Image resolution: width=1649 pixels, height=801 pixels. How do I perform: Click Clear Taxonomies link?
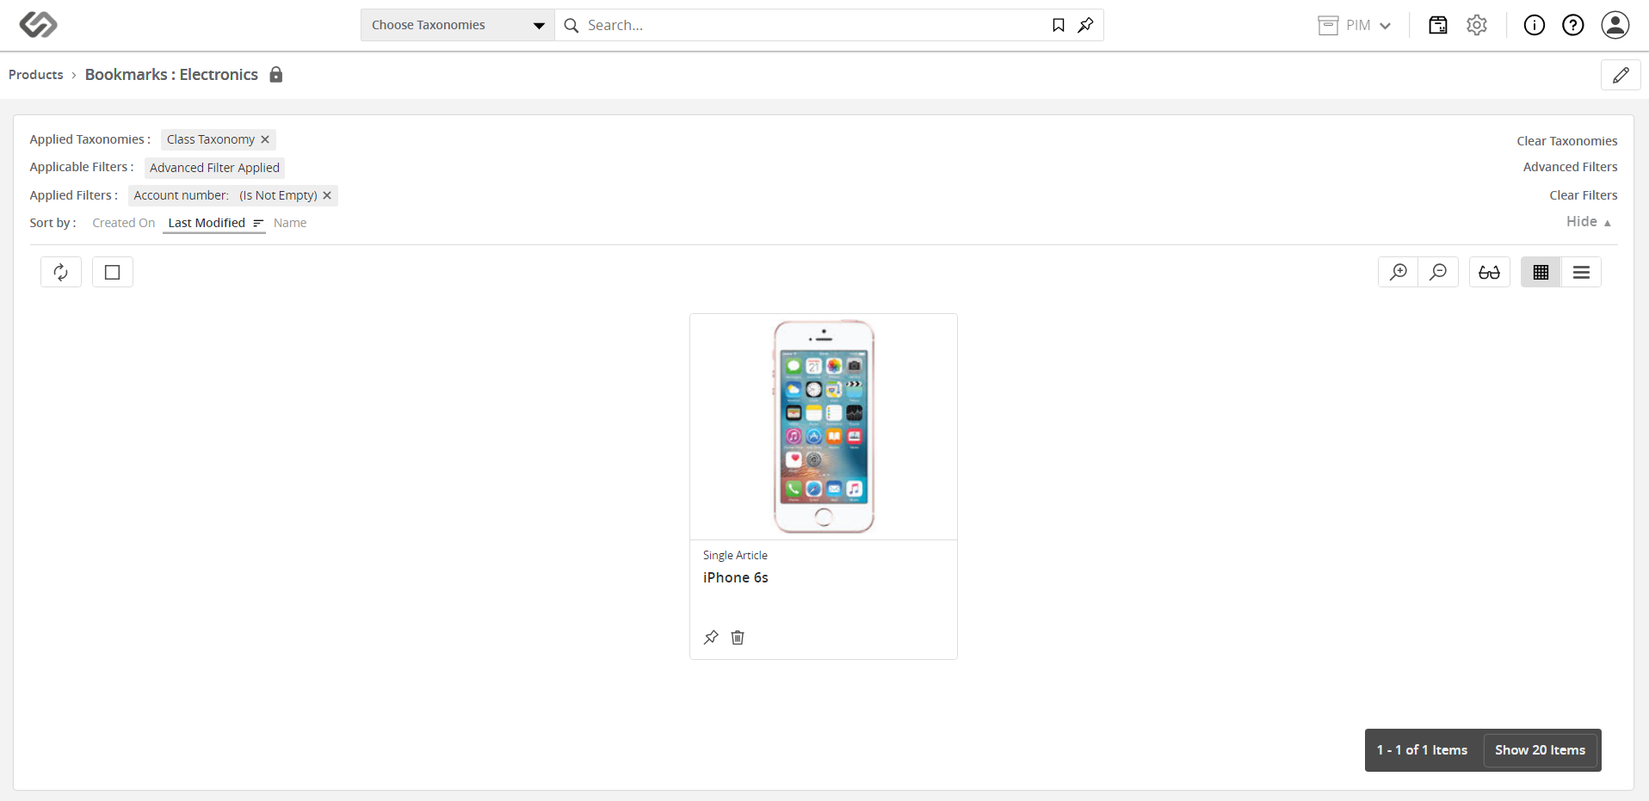click(1567, 141)
